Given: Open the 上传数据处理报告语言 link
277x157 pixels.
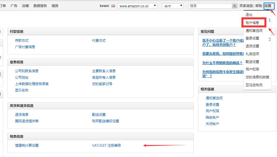Looking at the screenshot, I should [x=32, y=84].
